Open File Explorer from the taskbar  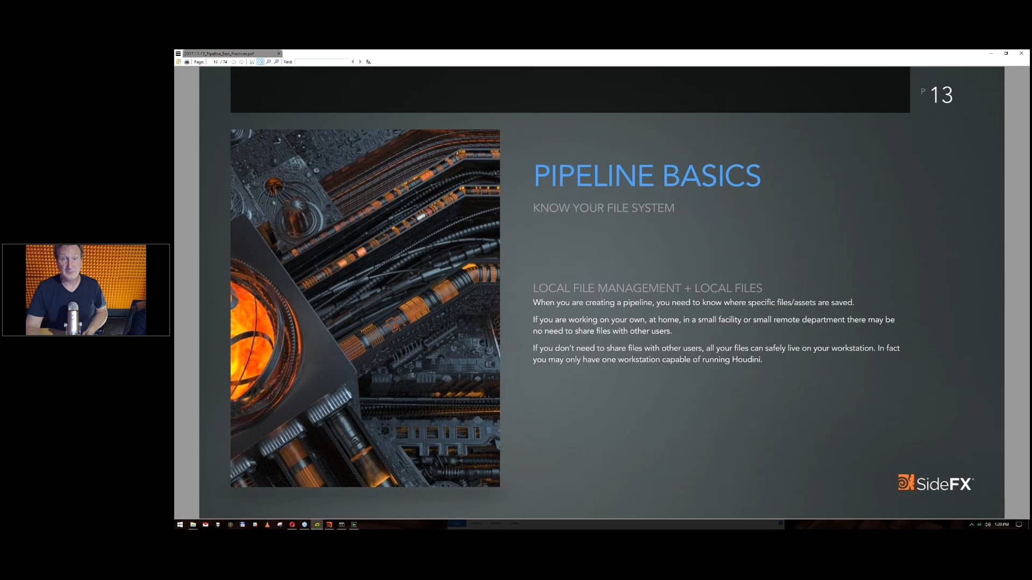click(193, 525)
